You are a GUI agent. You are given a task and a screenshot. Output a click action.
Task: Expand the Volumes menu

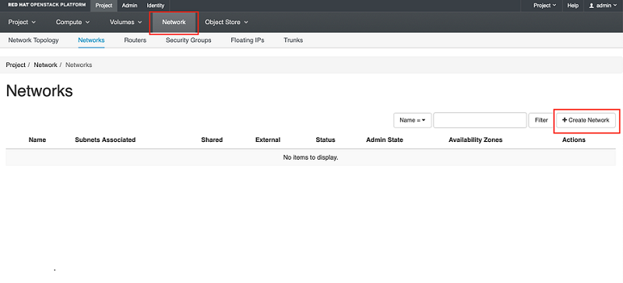tap(125, 23)
